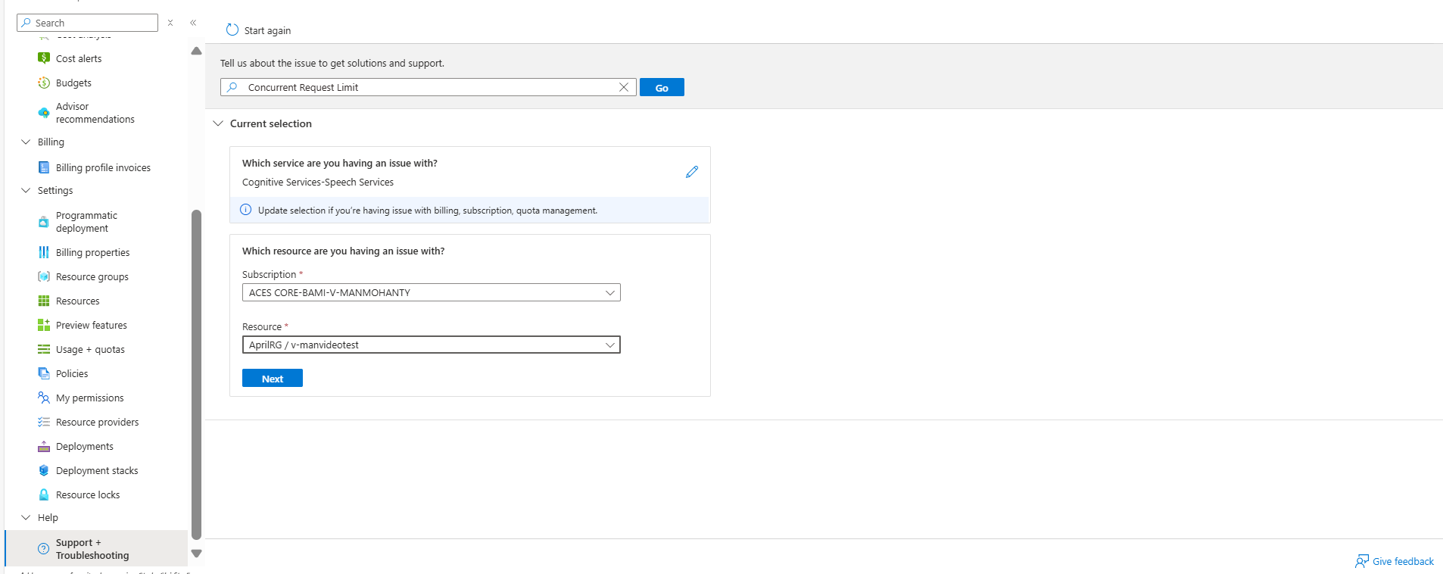Edit service selection with pencil icon

pyautogui.click(x=692, y=172)
